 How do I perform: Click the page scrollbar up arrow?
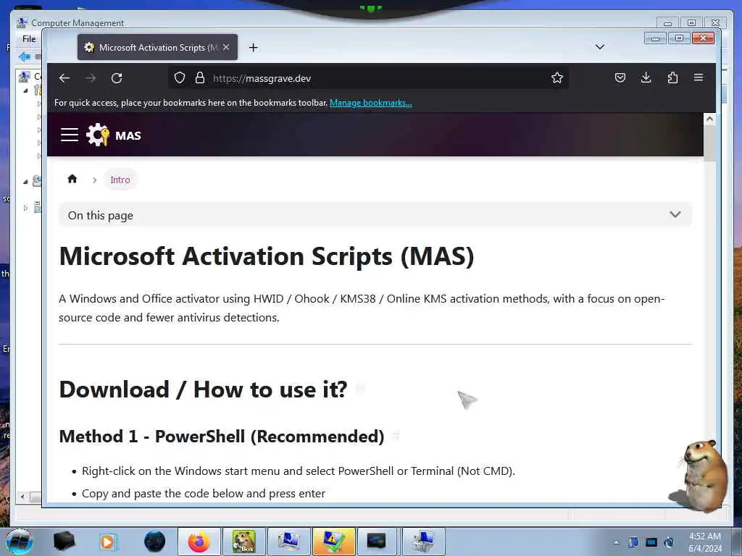[709, 119]
